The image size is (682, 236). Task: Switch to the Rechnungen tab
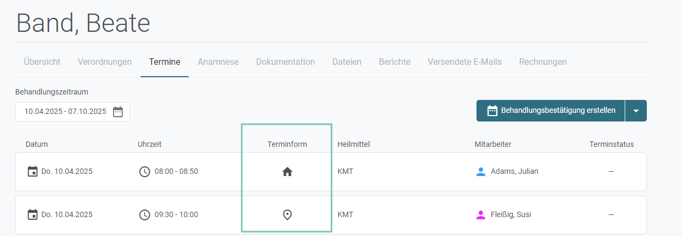543,62
